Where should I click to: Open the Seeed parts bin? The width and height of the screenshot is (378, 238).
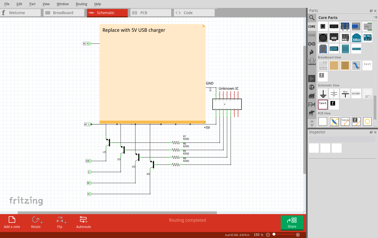[x=312, y=61]
